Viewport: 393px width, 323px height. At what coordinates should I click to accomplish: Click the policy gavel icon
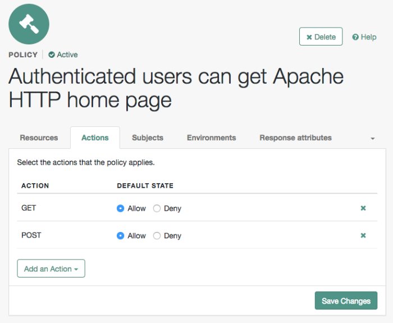[29, 24]
